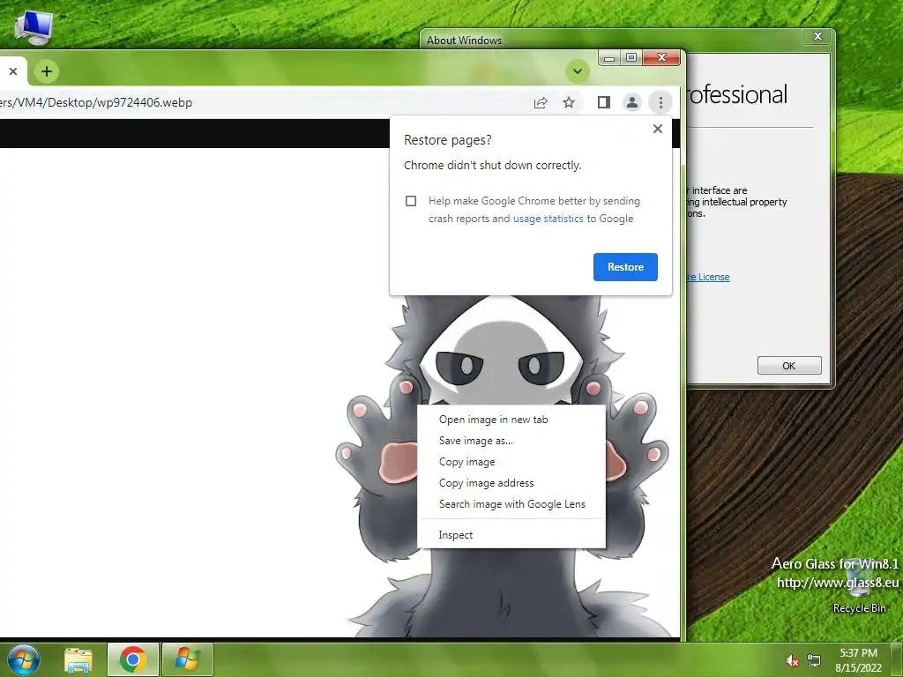This screenshot has width=903, height=677.
Task: Enable sending crash reports checkbox
Action: pyautogui.click(x=411, y=201)
